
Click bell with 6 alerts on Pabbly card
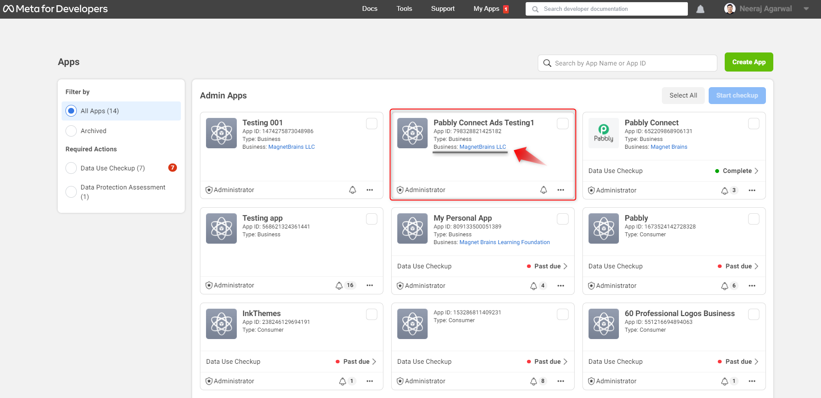pyautogui.click(x=725, y=286)
